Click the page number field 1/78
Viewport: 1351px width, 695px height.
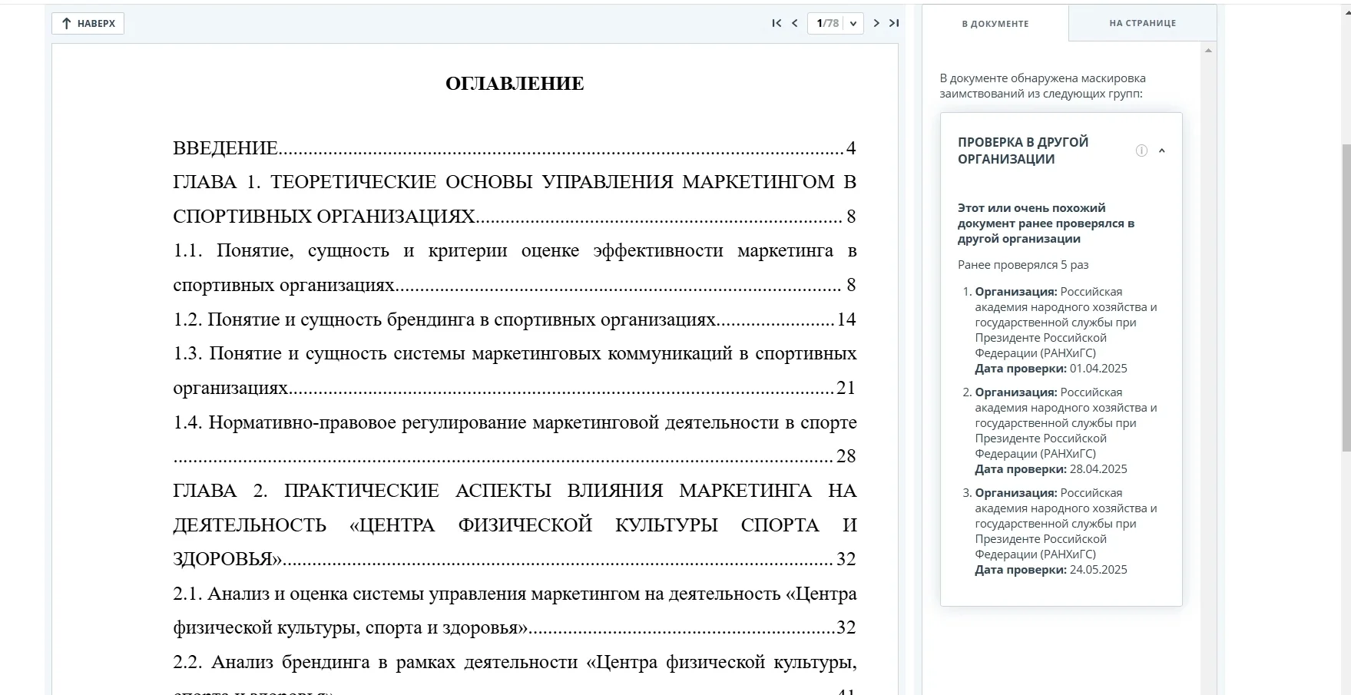827,24
